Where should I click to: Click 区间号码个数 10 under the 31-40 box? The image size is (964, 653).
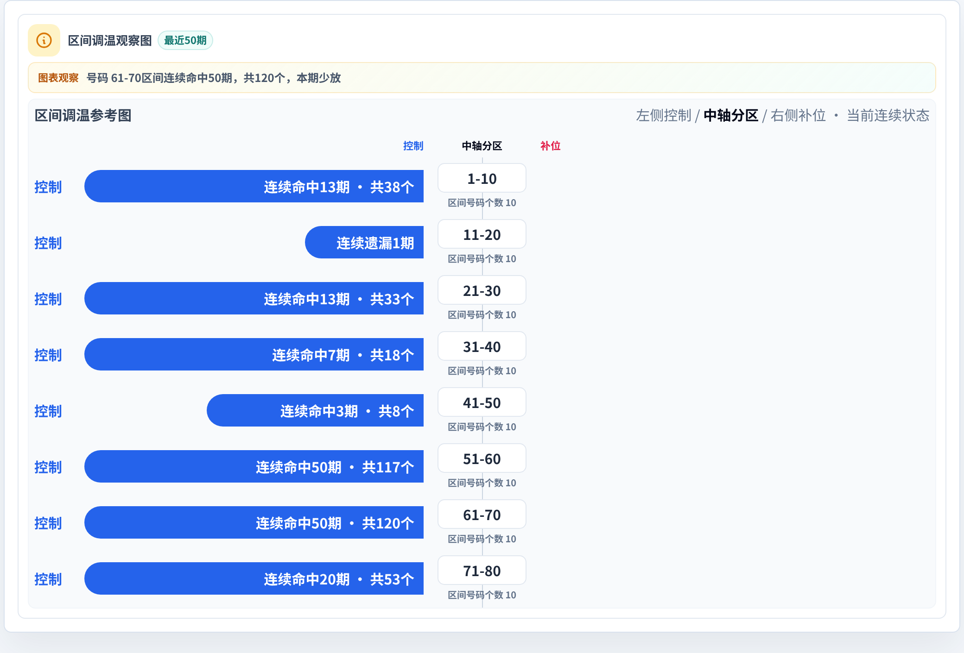(x=482, y=371)
